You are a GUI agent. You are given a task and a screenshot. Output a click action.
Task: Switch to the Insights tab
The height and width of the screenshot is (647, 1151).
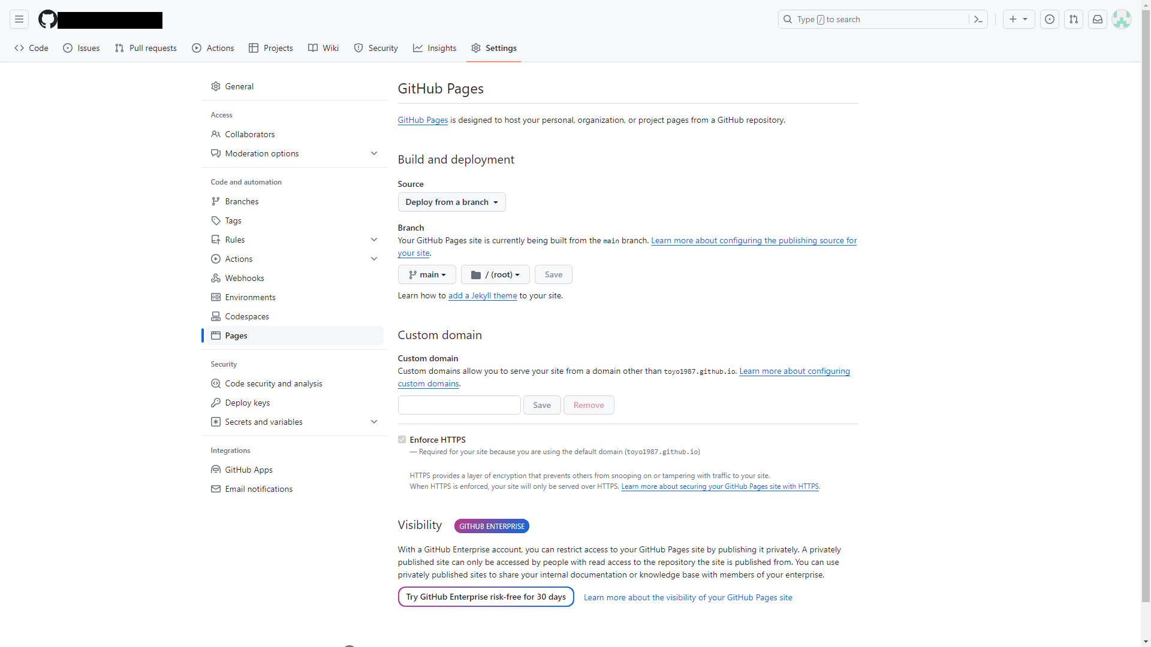[x=435, y=48]
